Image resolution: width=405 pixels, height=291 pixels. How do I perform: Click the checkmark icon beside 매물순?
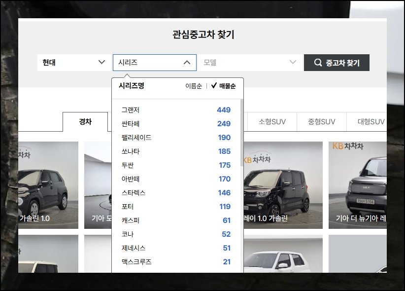(214, 86)
